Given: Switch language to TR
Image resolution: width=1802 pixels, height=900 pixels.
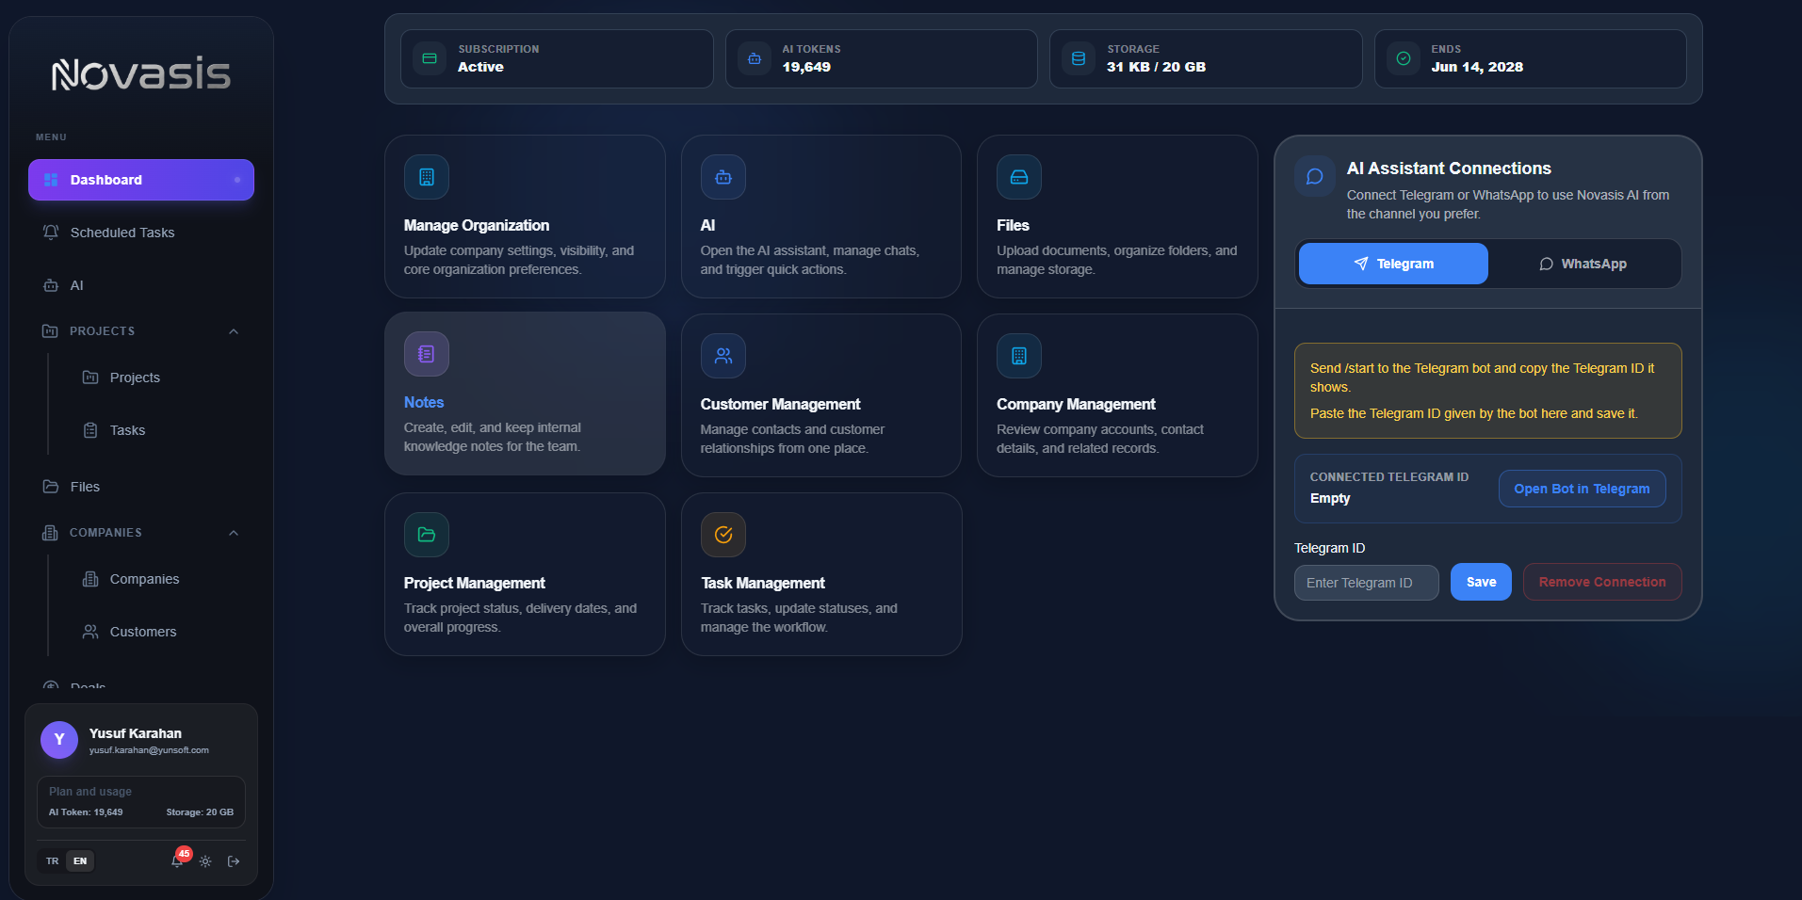Looking at the screenshot, I should pos(53,861).
